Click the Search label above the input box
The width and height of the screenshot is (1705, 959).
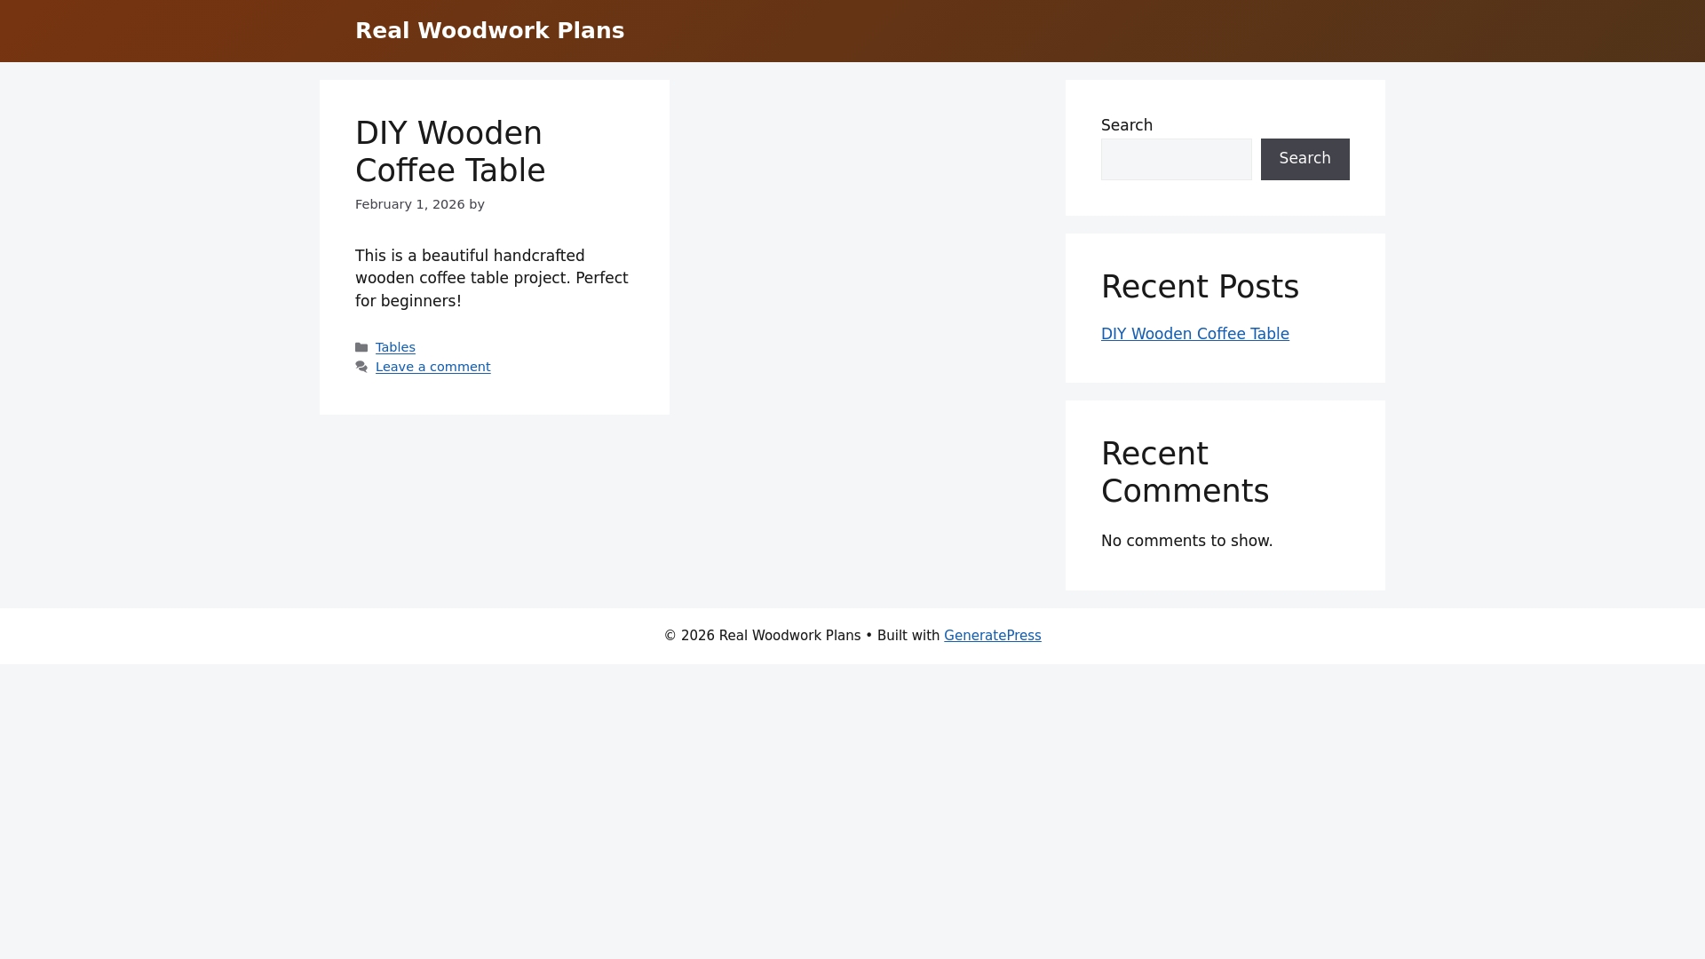pos(1126,125)
